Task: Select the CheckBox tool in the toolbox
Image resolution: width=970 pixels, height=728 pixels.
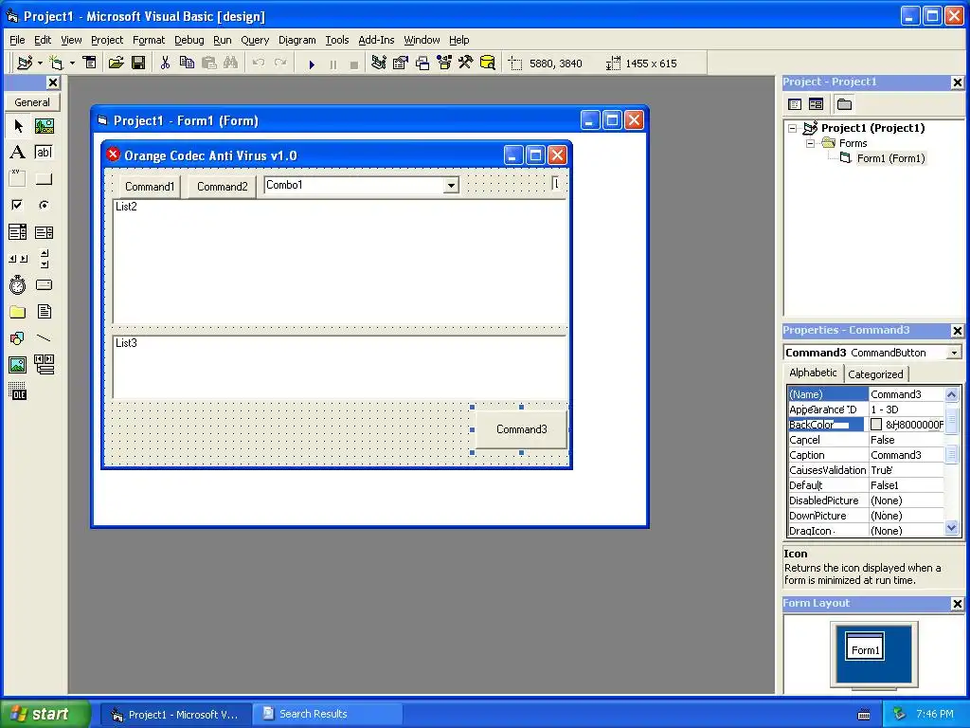Action: pyautogui.click(x=18, y=205)
